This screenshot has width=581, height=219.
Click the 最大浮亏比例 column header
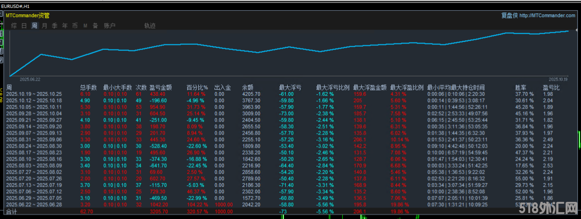click(x=333, y=87)
